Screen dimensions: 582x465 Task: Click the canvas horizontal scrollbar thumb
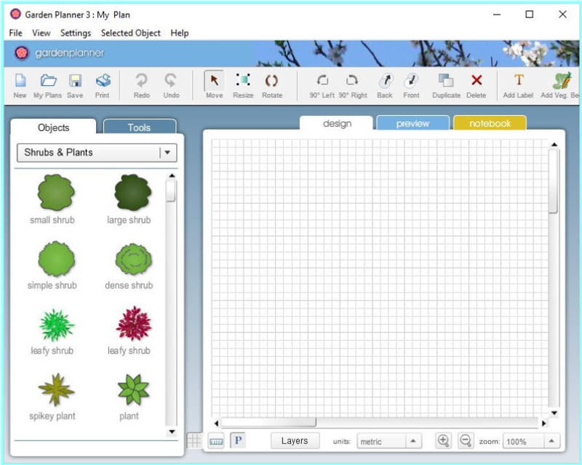268,422
